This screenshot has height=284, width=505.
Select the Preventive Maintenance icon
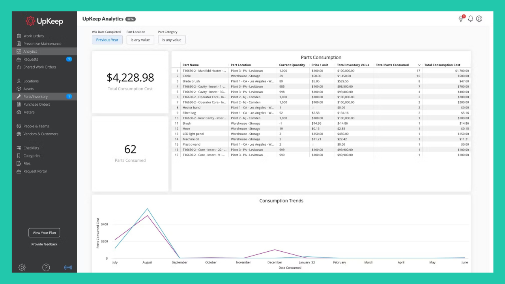coord(19,43)
